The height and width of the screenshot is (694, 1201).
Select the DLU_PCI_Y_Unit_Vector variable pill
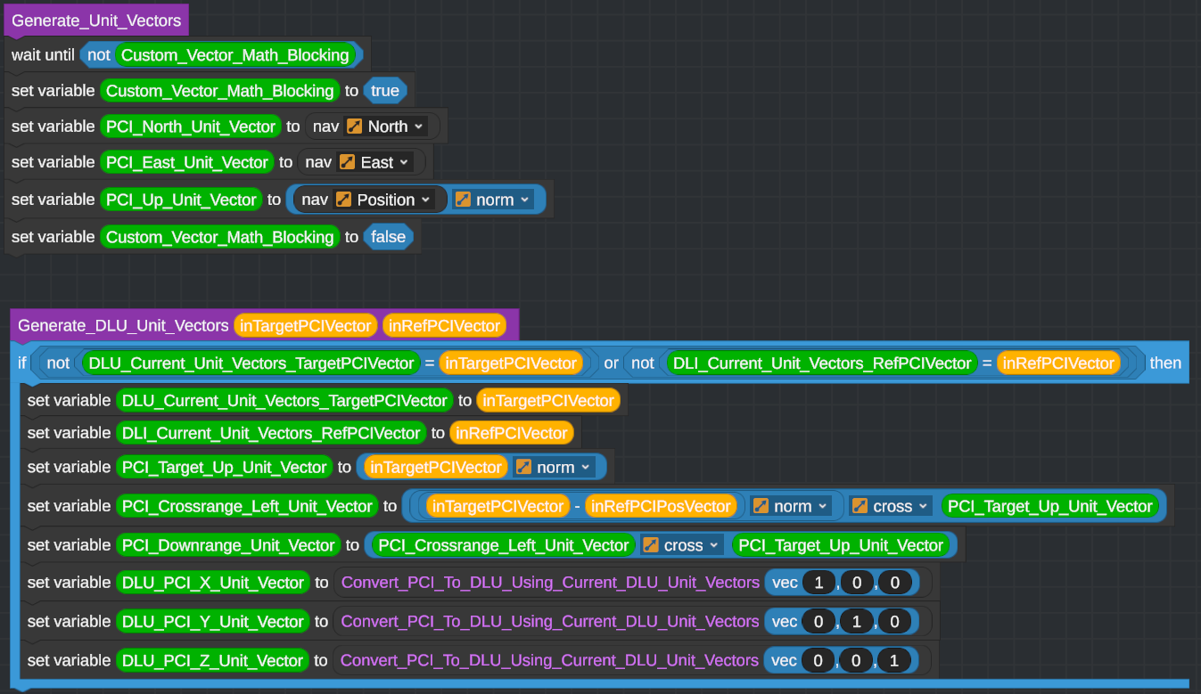(212, 622)
